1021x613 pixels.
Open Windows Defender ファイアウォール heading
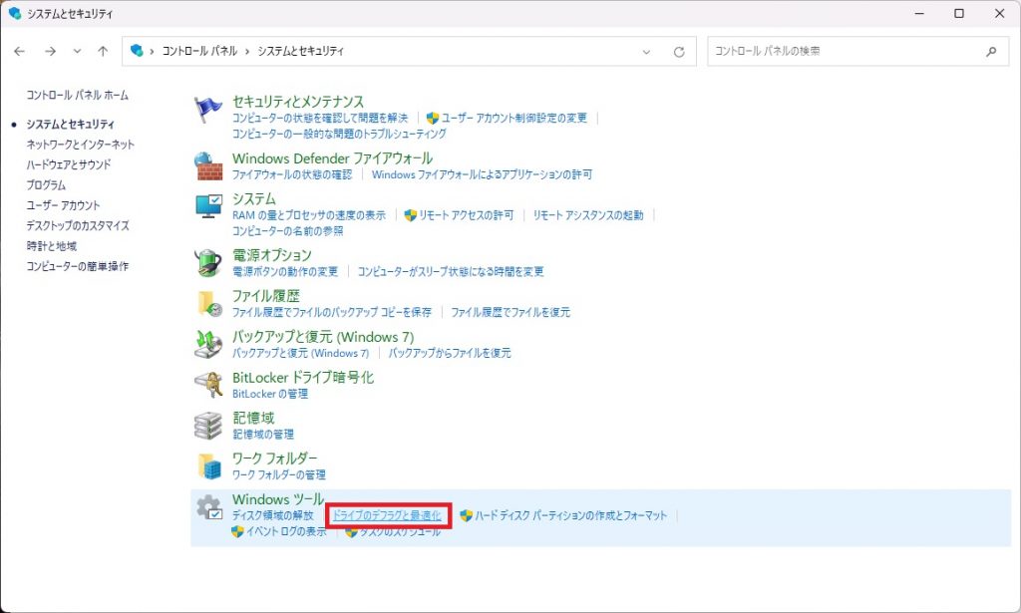click(x=332, y=158)
